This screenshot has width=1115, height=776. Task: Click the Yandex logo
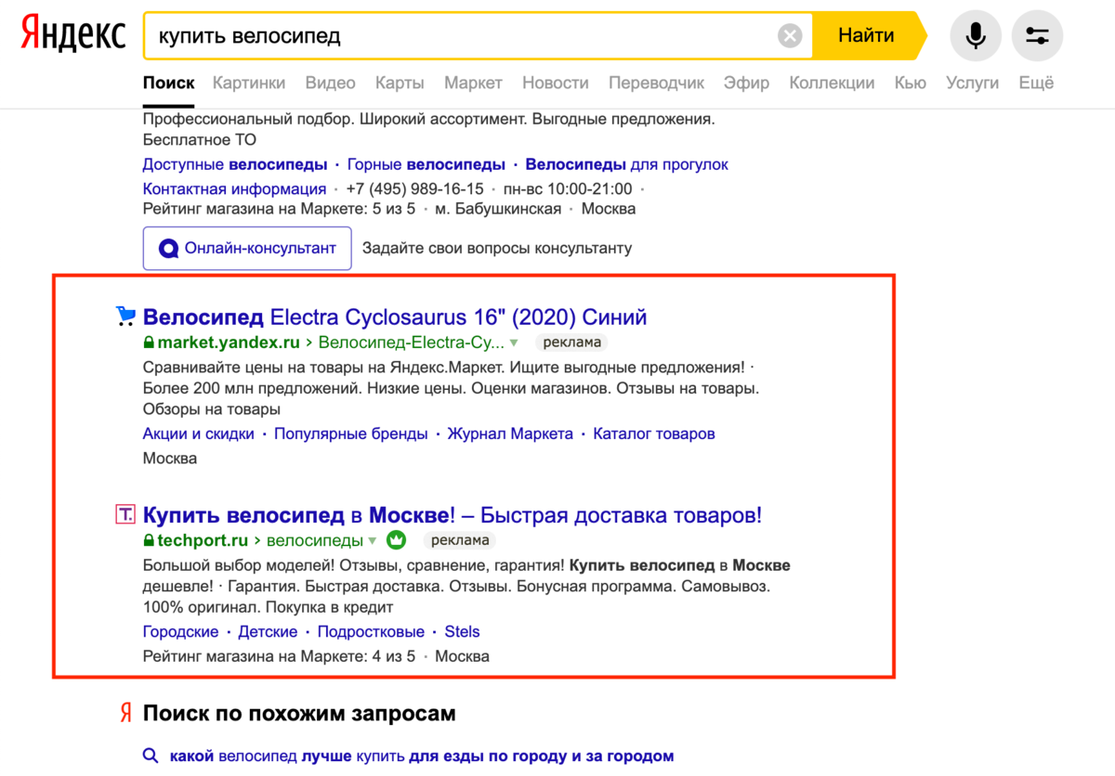(x=73, y=35)
